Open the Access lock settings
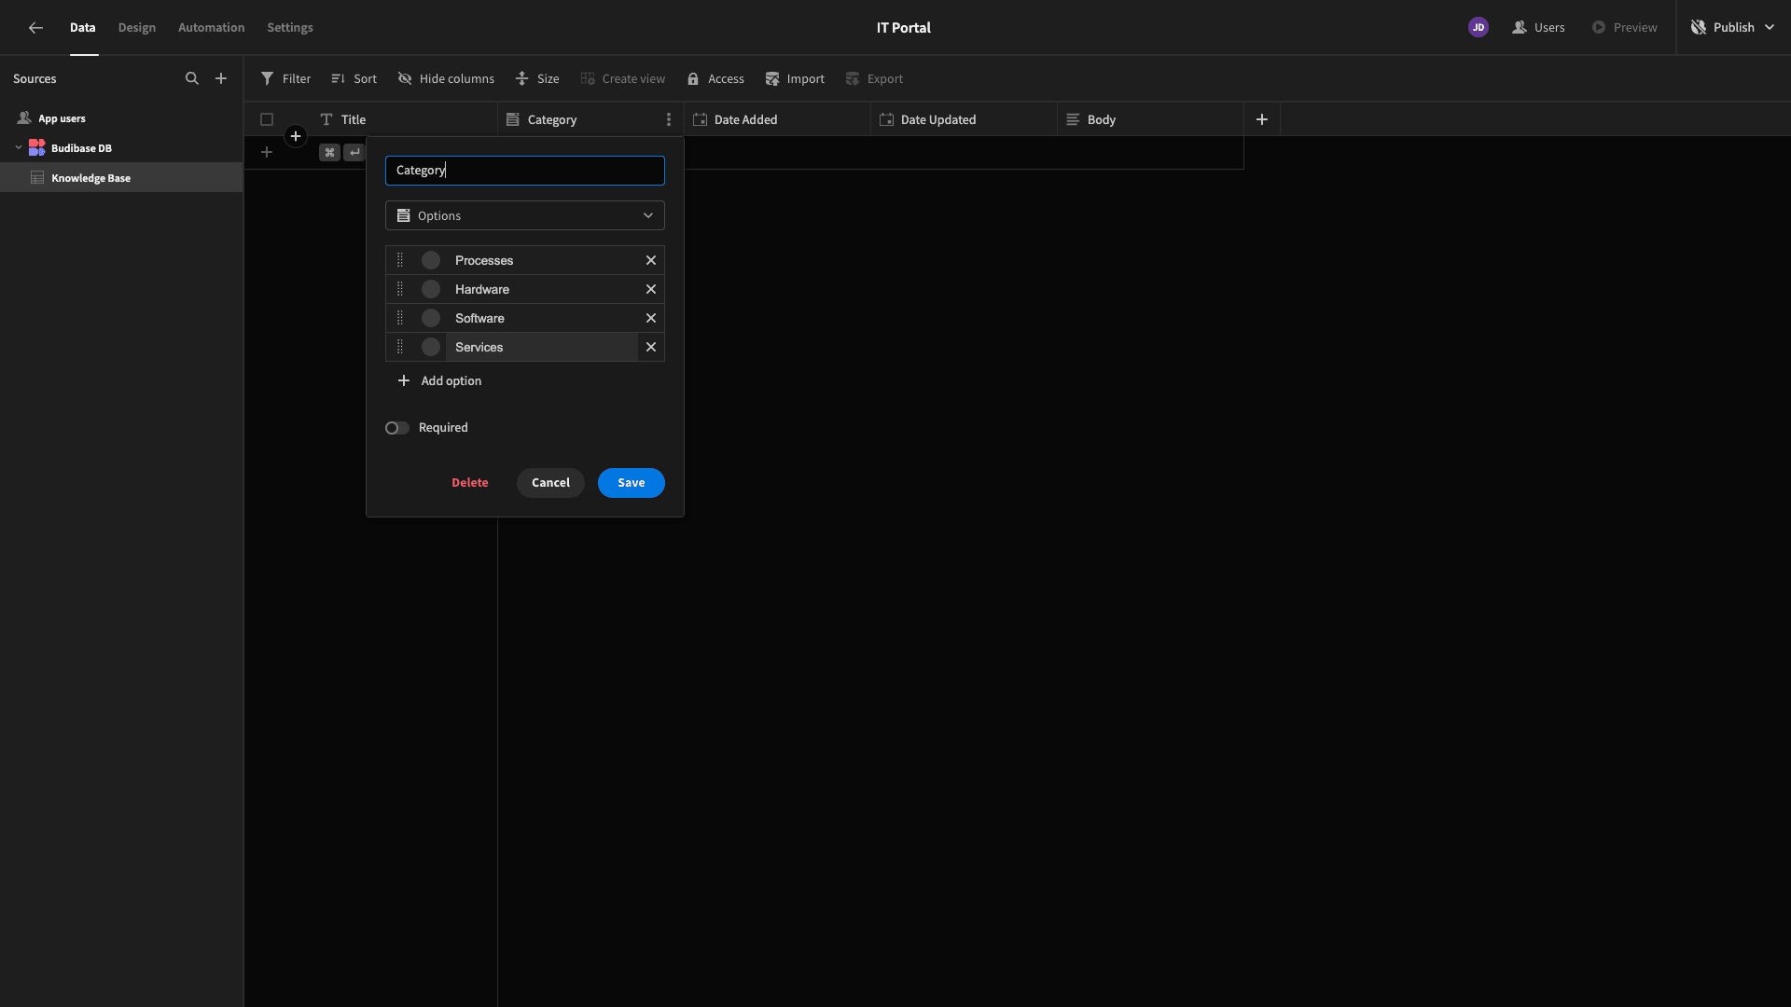The width and height of the screenshot is (1791, 1007). click(x=715, y=78)
